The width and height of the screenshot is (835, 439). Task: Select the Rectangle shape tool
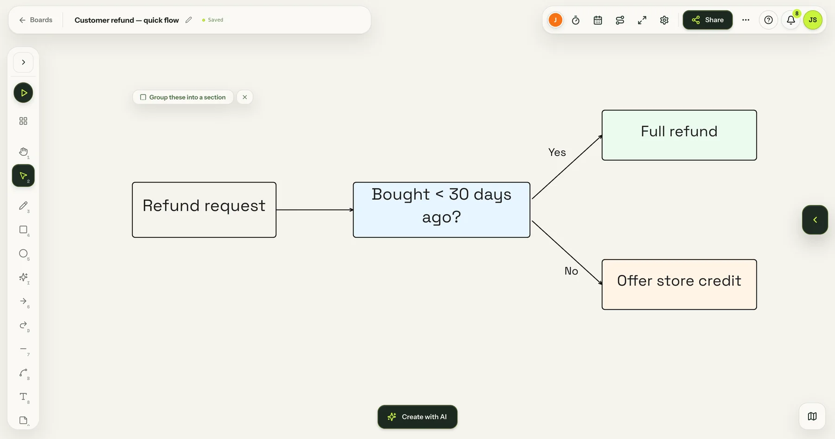tap(23, 230)
